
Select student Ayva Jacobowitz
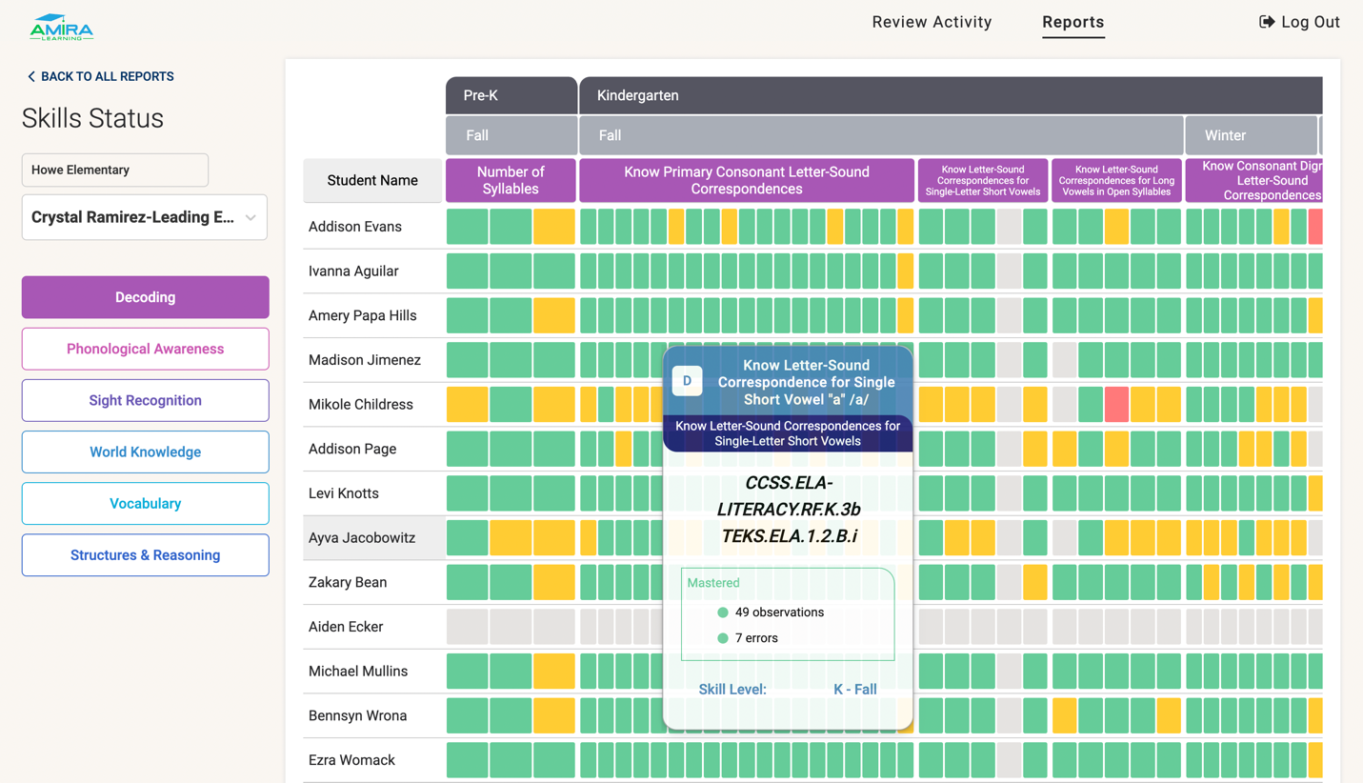point(362,538)
